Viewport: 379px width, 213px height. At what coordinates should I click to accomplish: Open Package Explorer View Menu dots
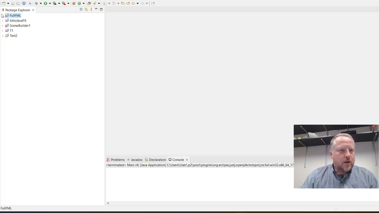pyautogui.click(x=91, y=9)
